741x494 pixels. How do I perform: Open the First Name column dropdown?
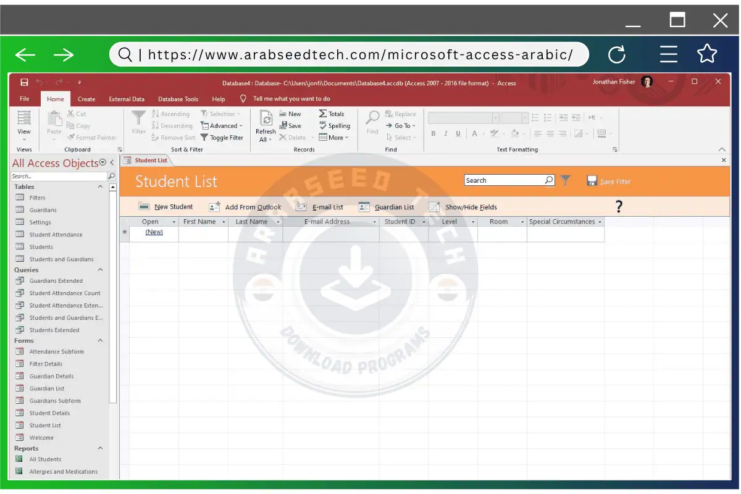[225, 221]
